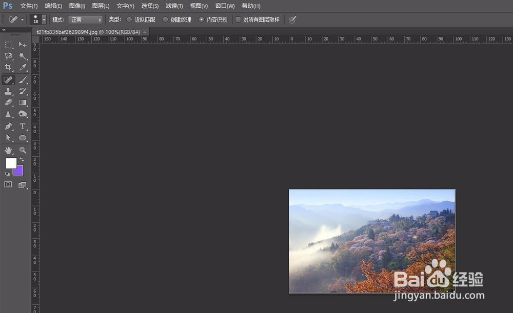Viewport: 513px width, 313px height.
Task: Choose the Brush tool
Action: coord(23,79)
